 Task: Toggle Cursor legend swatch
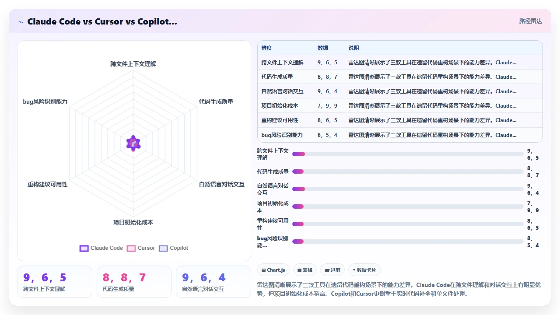[131, 248]
